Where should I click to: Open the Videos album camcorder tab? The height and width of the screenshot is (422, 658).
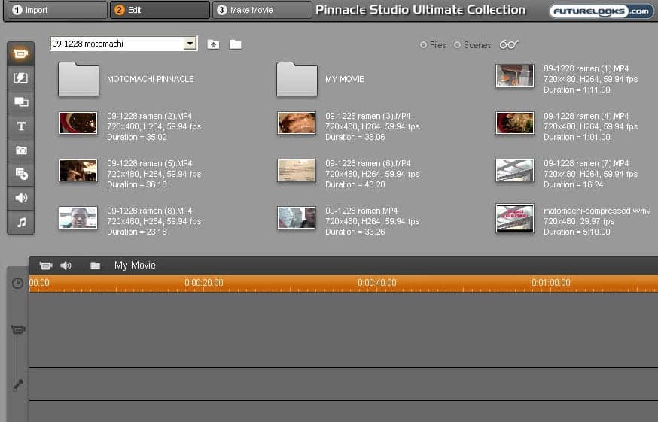pos(21,54)
